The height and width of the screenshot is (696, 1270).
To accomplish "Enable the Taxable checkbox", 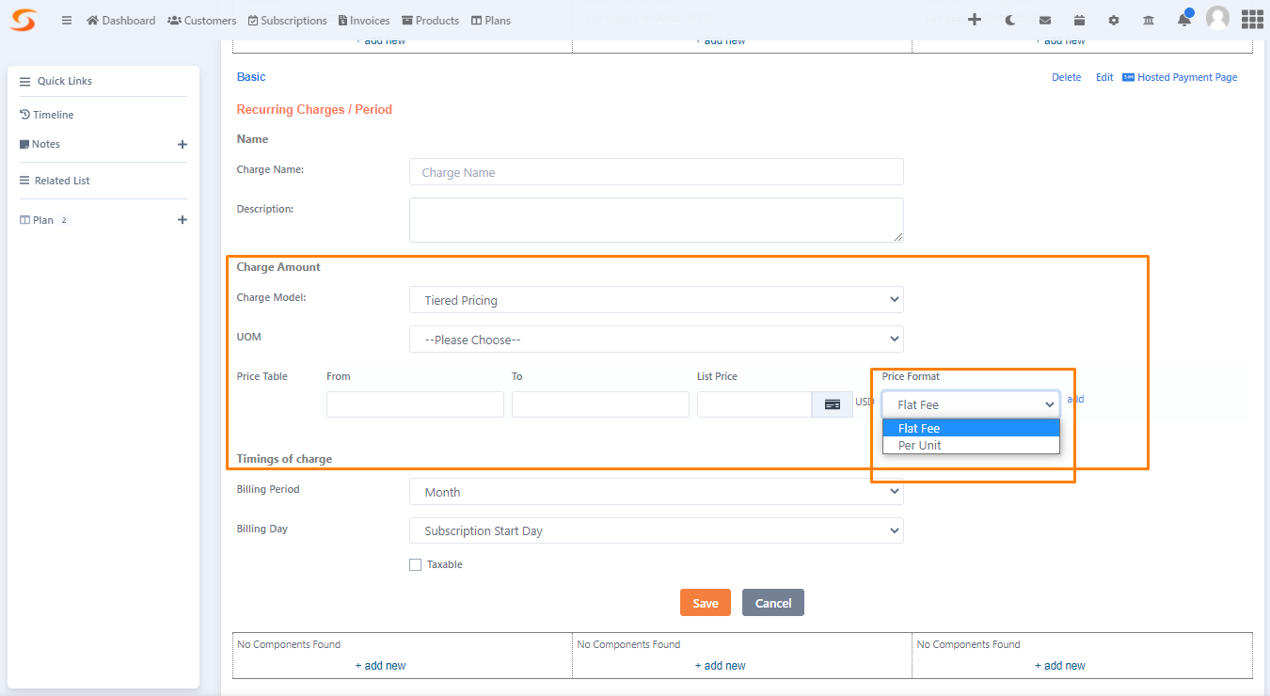I will point(415,564).
